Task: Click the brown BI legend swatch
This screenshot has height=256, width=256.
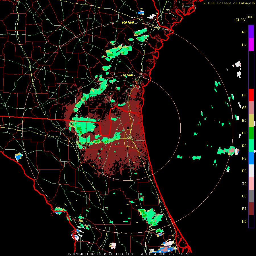Action: click(251, 209)
